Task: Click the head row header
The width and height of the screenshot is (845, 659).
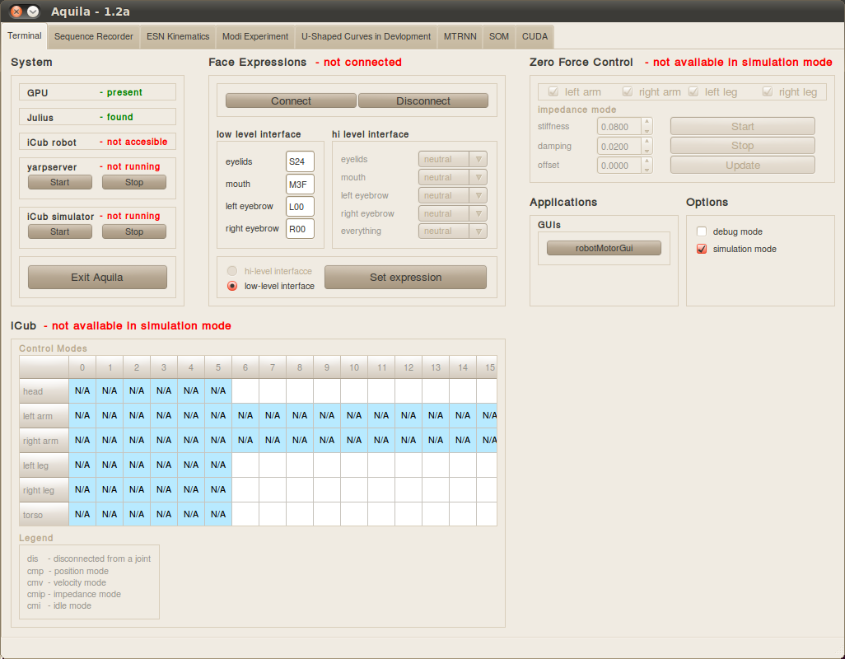Action: coord(44,391)
